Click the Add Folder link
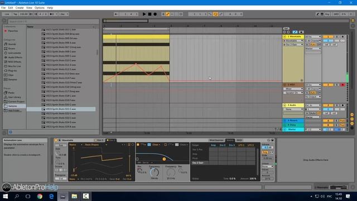The height and width of the screenshot is (201, 357). (15, 111)
